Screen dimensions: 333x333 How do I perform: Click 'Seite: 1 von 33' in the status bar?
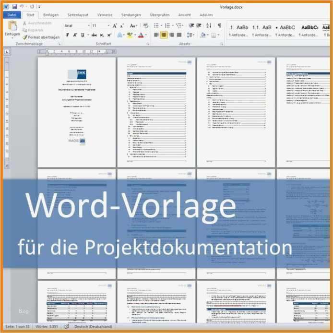click(x=17, y=326)
